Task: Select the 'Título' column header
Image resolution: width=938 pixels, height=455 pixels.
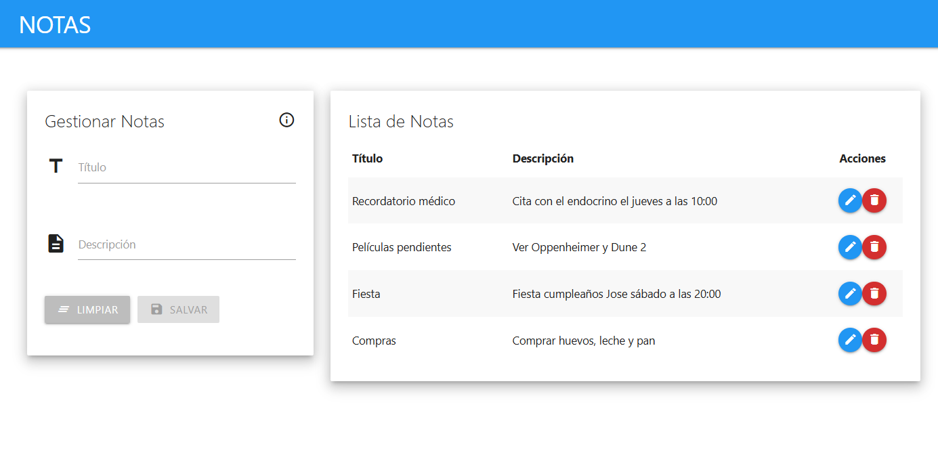Action: pyautogui.click(x=366, y=158)
